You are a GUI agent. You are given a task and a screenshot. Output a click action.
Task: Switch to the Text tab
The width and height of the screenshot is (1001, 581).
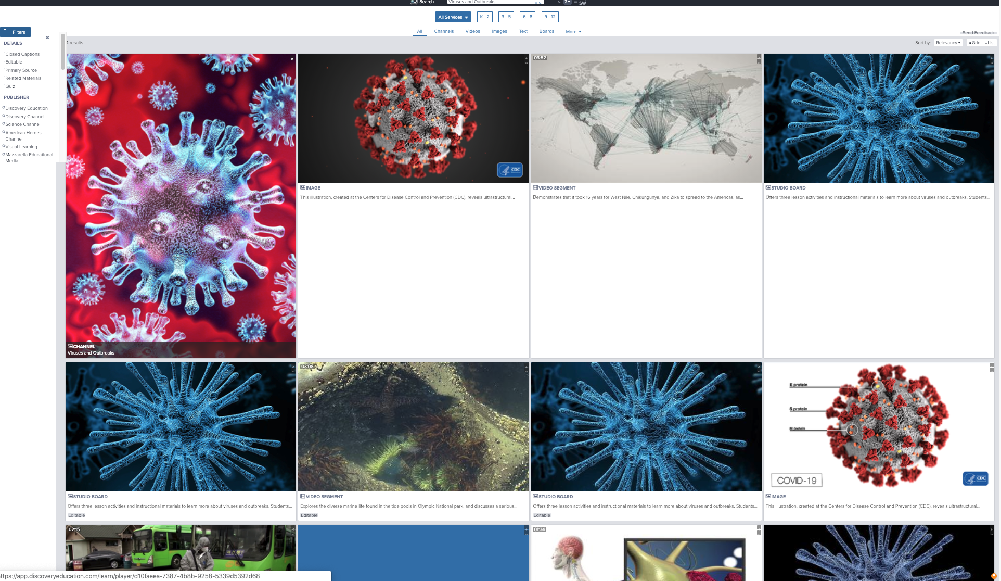tap(523, 31)
